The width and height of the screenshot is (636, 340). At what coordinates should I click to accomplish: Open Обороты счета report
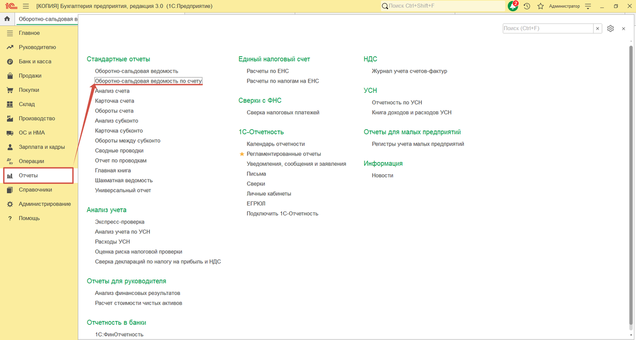coord(114,111)
